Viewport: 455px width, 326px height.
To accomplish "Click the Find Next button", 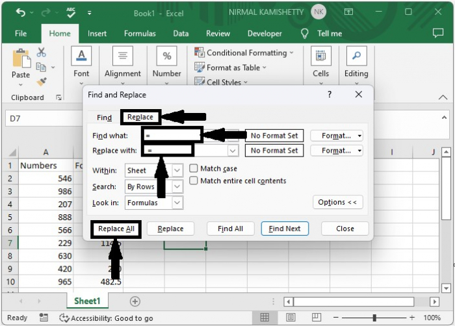I will [x=285, y=229].
